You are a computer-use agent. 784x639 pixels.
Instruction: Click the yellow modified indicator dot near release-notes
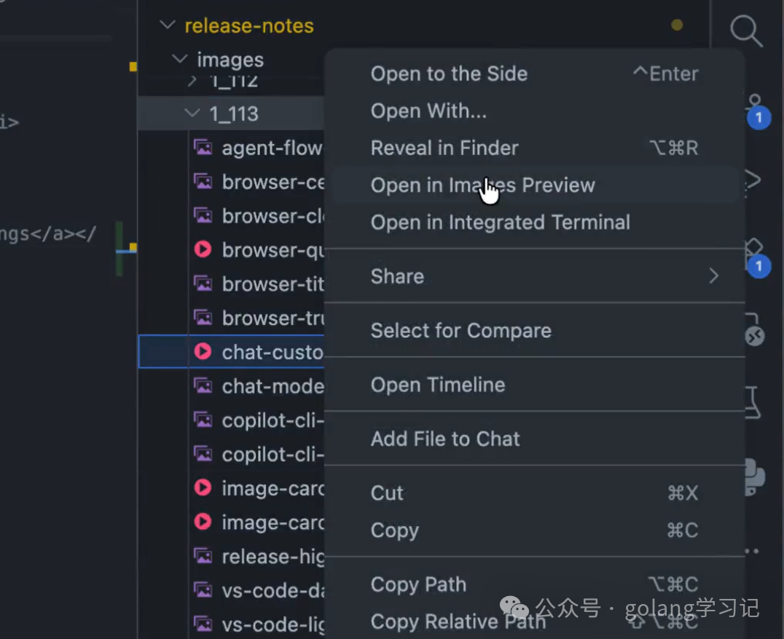(x=676, y=25)
